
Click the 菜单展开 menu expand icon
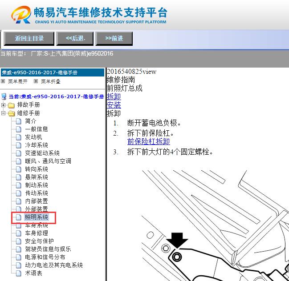3,81
